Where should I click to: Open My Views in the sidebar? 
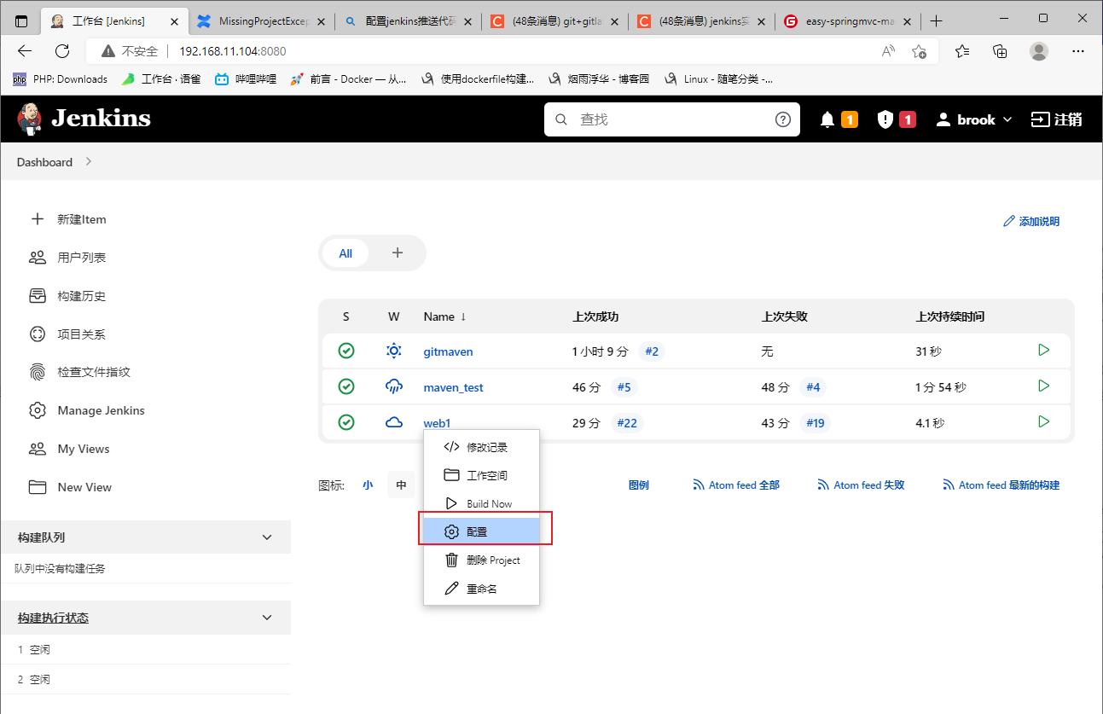click(x=70, y=449)
